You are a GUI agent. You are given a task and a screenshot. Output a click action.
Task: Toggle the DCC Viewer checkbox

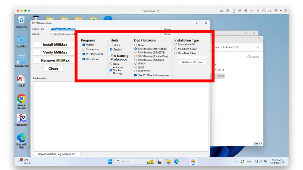[x=84, y=59]
